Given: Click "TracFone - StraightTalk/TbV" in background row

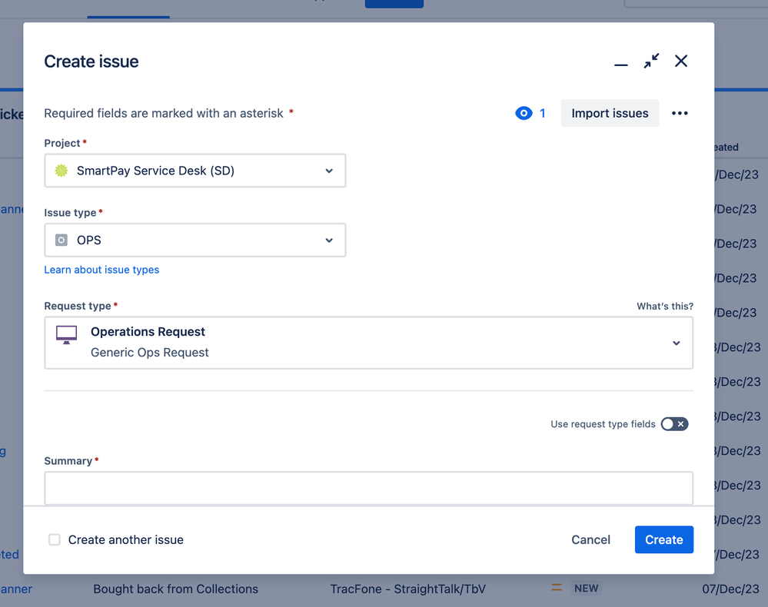Looking at the screenshot, I should click(x=407, y=589).
